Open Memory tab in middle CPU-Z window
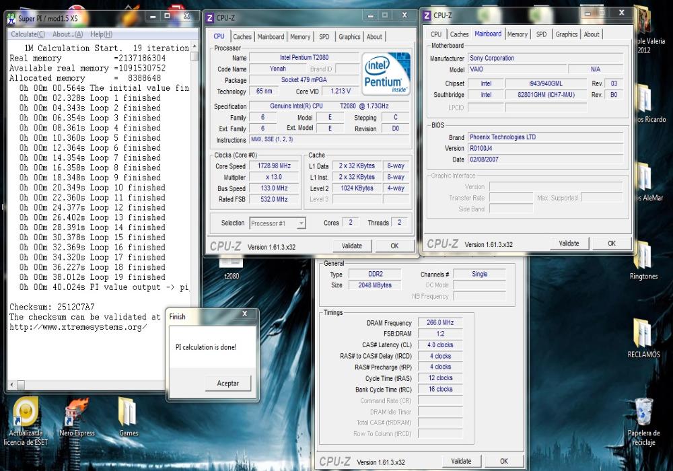 (x=300, y=37)
